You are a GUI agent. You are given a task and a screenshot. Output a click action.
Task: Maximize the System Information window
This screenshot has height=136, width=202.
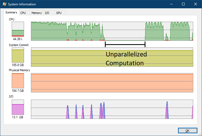[183, 4]
